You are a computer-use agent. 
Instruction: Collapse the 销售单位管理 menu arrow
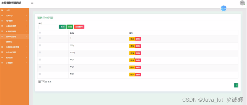27,37
